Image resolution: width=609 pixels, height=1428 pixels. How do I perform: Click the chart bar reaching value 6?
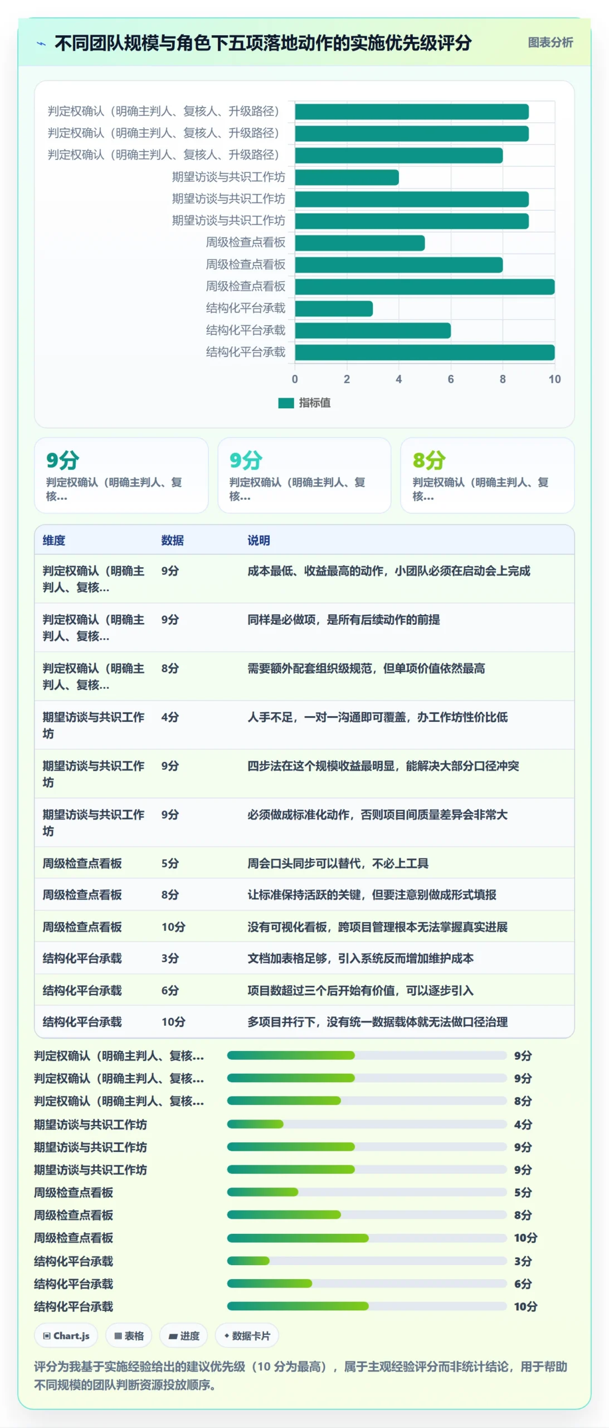point(373,331)
